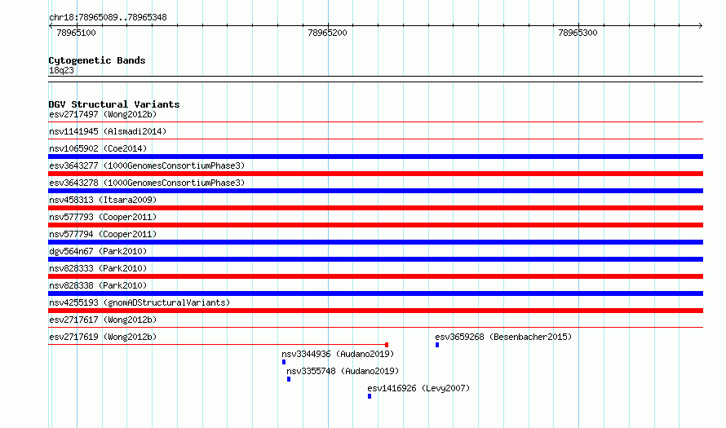Select esv2717619 (Wong2012b) variant label
Viewport: 726px width, 428px height.
pyautogui.click(x=103, y=337)
